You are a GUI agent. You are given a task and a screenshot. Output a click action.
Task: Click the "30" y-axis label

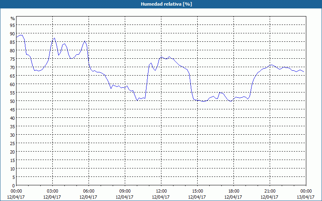(12, 135)
